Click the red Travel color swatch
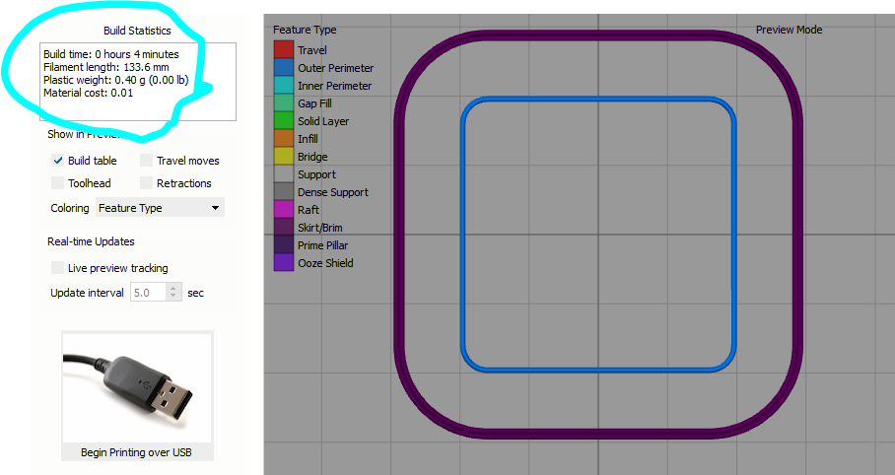This screenshot has width=895, height=475. point(283,50)
